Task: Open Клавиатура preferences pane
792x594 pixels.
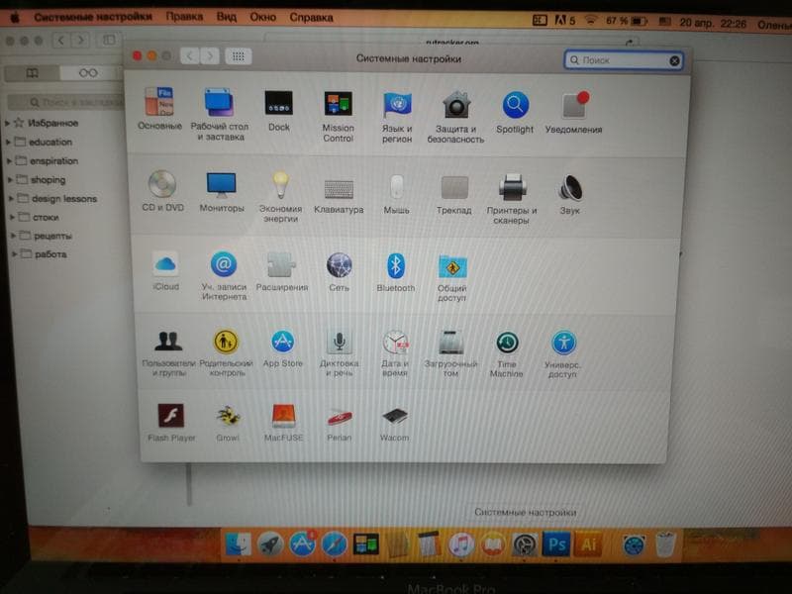Action: click(x=339, y=196)
